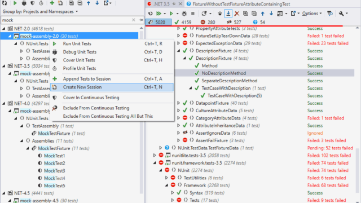Image resolution: width=361 pixels, height=203 pixels.
Task: Close the .NET 3.5 session tab
Action: [x=180, y=4]
